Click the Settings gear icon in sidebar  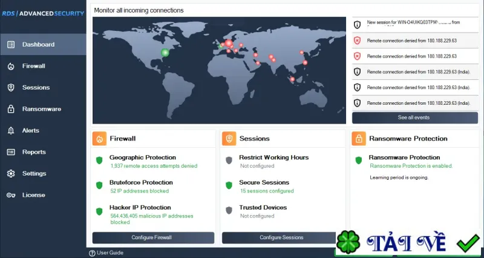coord(11,174)
